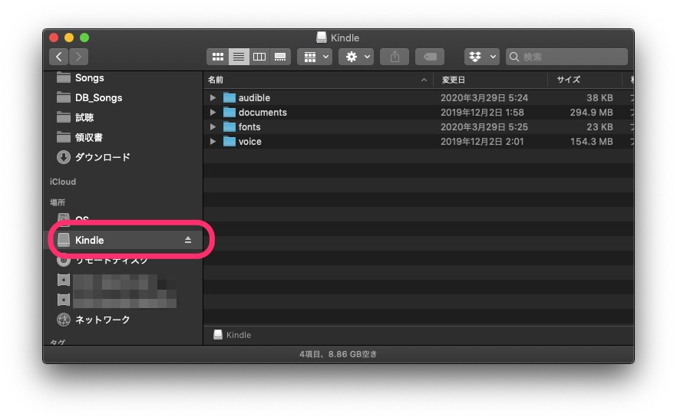This screenshot has height=420, width=677.
Task: Select the fonts folder icon
Action: (230, 126)
